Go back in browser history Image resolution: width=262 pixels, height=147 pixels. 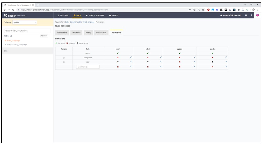(x=5, y=10)
